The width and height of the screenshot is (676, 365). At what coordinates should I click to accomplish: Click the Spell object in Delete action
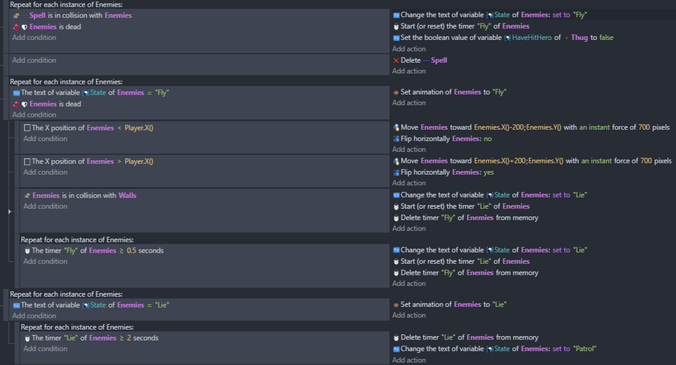click(x=439, y=60)
